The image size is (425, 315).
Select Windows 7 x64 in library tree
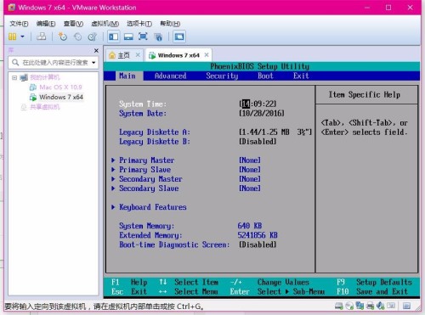[61, 97]
